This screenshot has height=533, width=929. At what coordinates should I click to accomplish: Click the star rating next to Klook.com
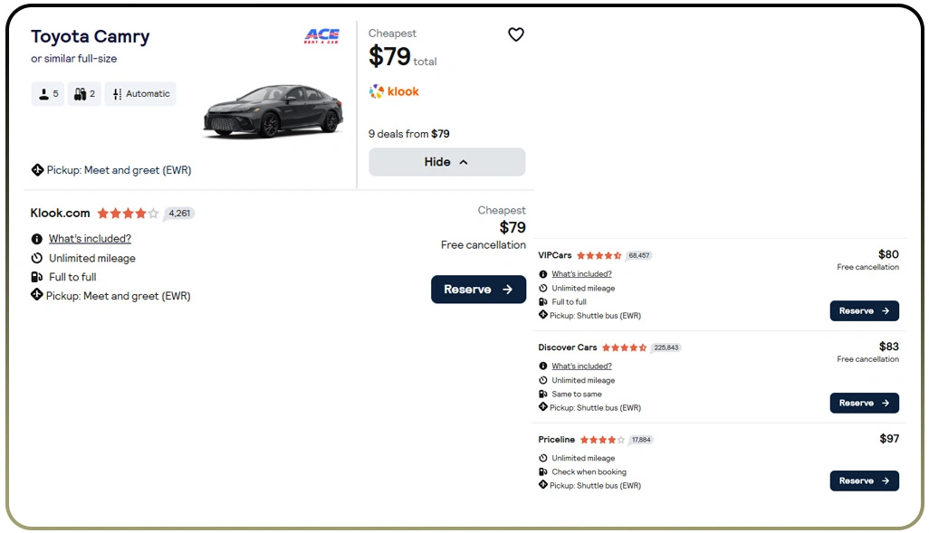pyautogui.click(x=127, y=213)
